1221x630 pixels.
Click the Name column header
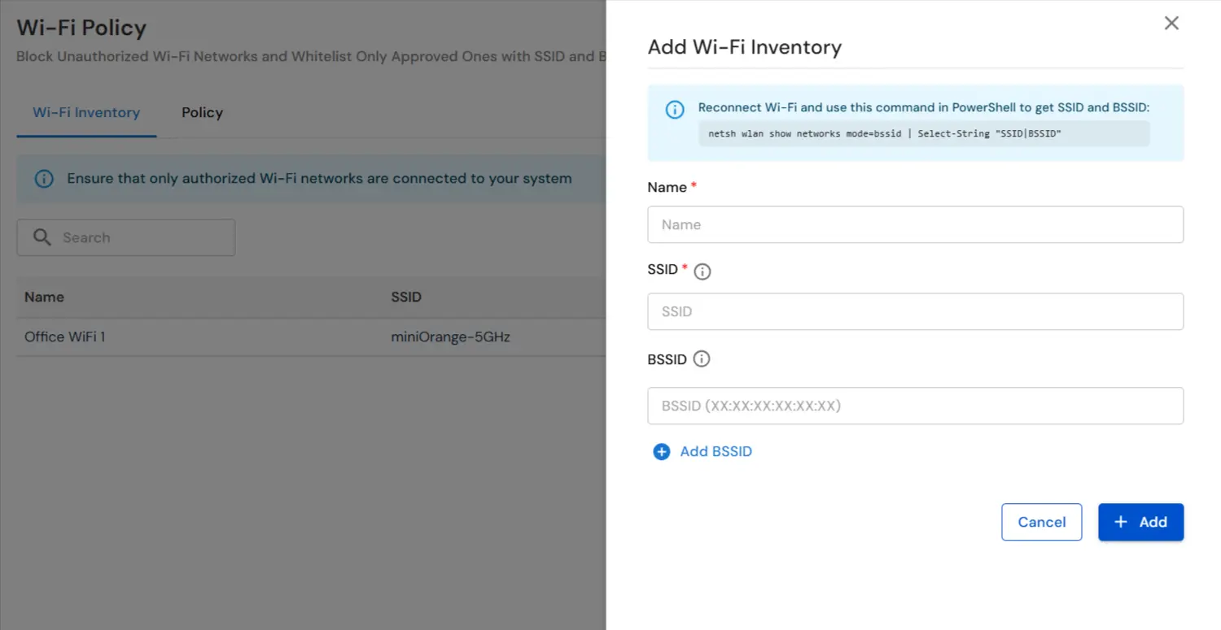coord(44,297)
